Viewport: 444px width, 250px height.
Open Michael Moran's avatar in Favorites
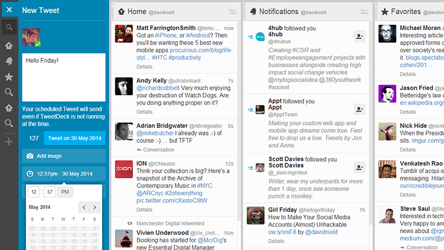coord(387,34)
